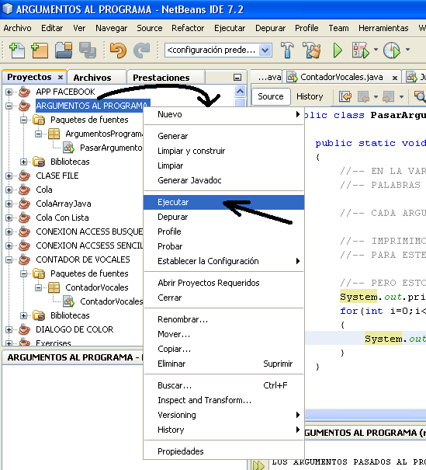This screenshot has height=470, width=426.
Task: Click the editor Back navigation icon
Action: [363, 96]
